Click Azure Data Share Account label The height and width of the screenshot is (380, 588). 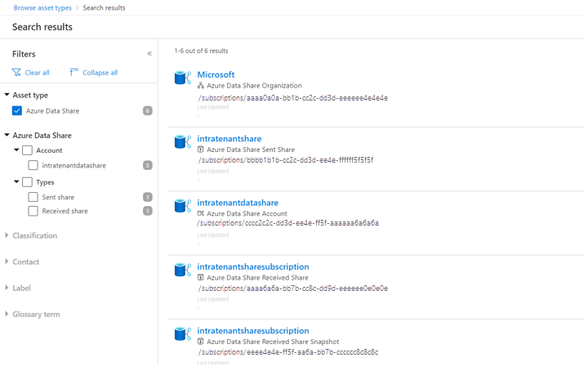[247, 213]
